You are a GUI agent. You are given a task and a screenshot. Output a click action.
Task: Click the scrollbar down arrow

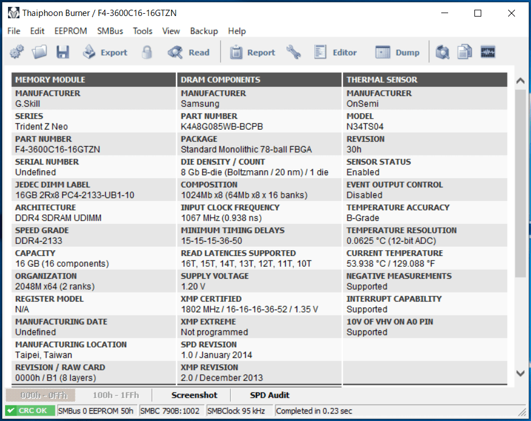pyautogui.click(x=520, y=373)
